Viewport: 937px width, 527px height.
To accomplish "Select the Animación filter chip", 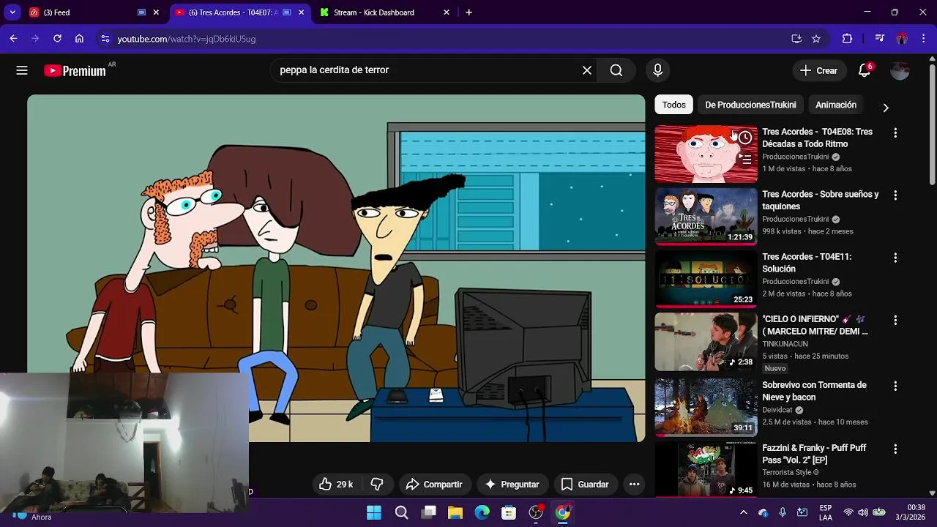I will click(836, 105).
